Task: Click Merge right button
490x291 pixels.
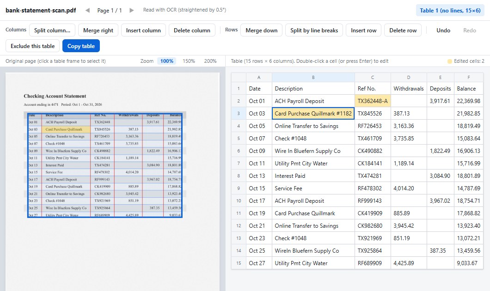Action: tap(98, 30)
